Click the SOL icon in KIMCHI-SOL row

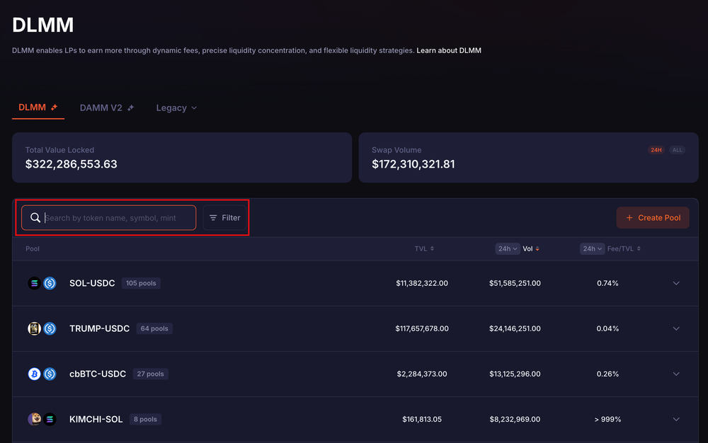click(50, 419)
